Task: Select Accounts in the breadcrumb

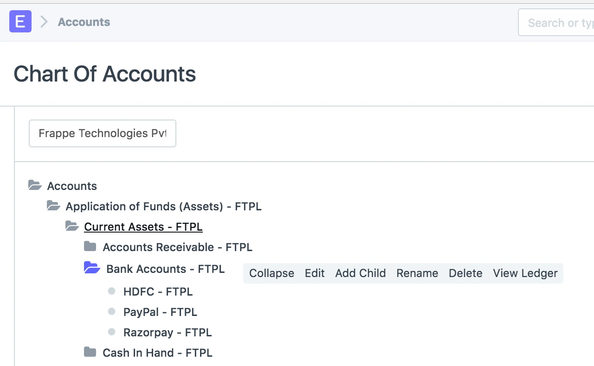Action: (84, 22)
